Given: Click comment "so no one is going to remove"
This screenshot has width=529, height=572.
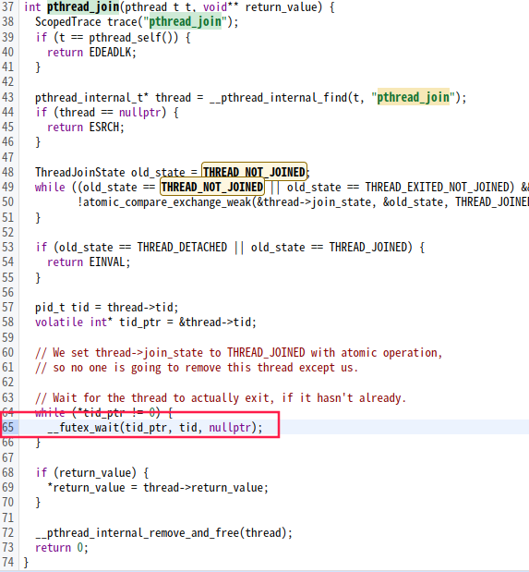Looking at the screenshot, I should pyautogui.click(x=197, y=368).
